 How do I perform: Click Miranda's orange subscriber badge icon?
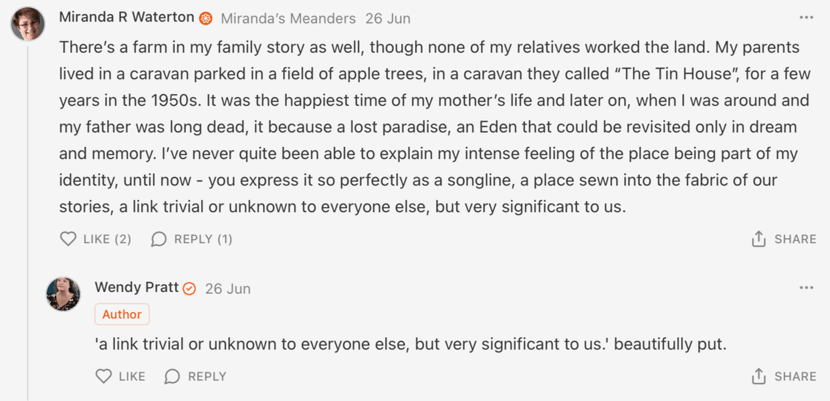pos(206,19)
